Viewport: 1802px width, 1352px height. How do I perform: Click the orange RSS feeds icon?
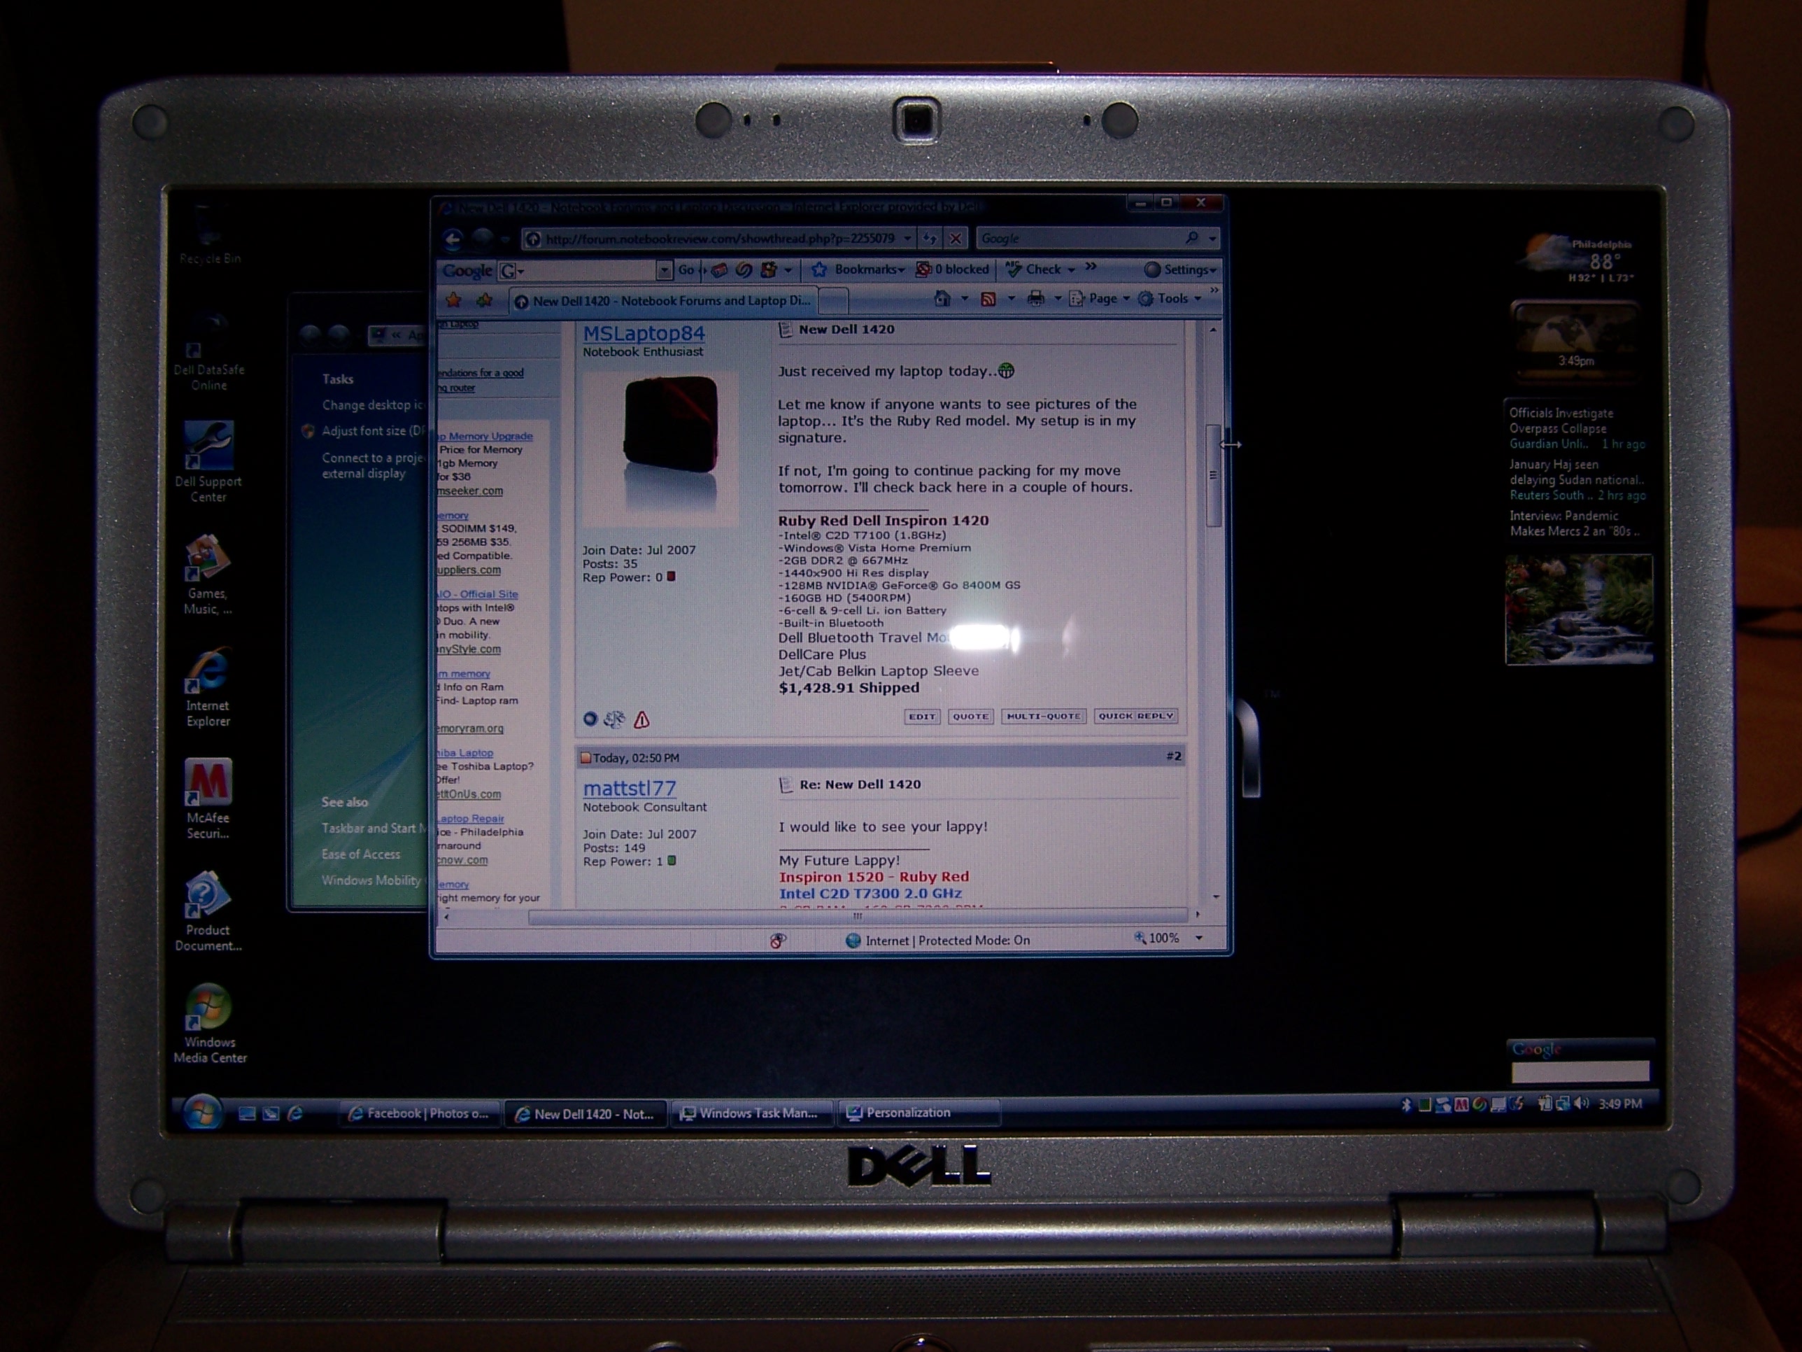(988, 299)
